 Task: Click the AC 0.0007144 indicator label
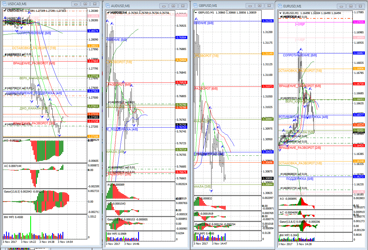(x=12, y=166)
